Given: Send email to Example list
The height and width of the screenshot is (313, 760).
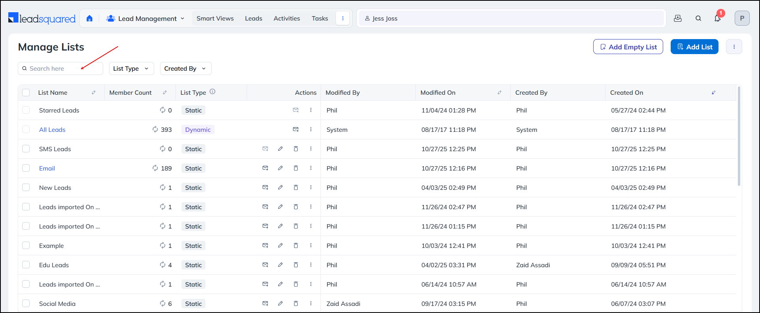Looking at the screenshot, I should (x=265, y=246).
